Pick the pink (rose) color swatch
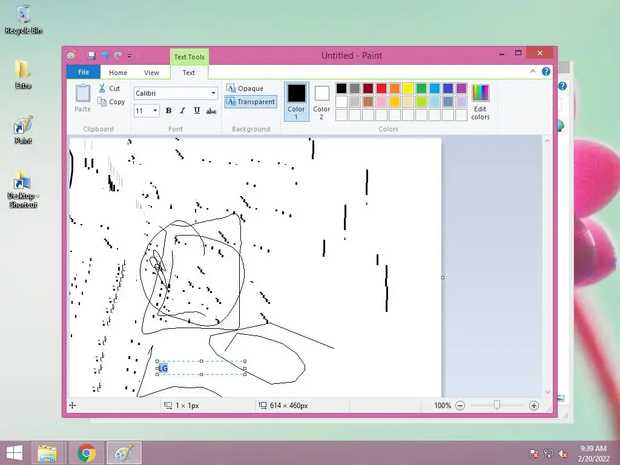The image size is (620, 465). (381, 102)
